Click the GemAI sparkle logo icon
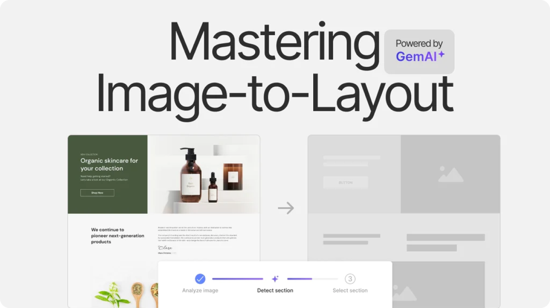The image size is (550, 308). [x=441, y=54]
